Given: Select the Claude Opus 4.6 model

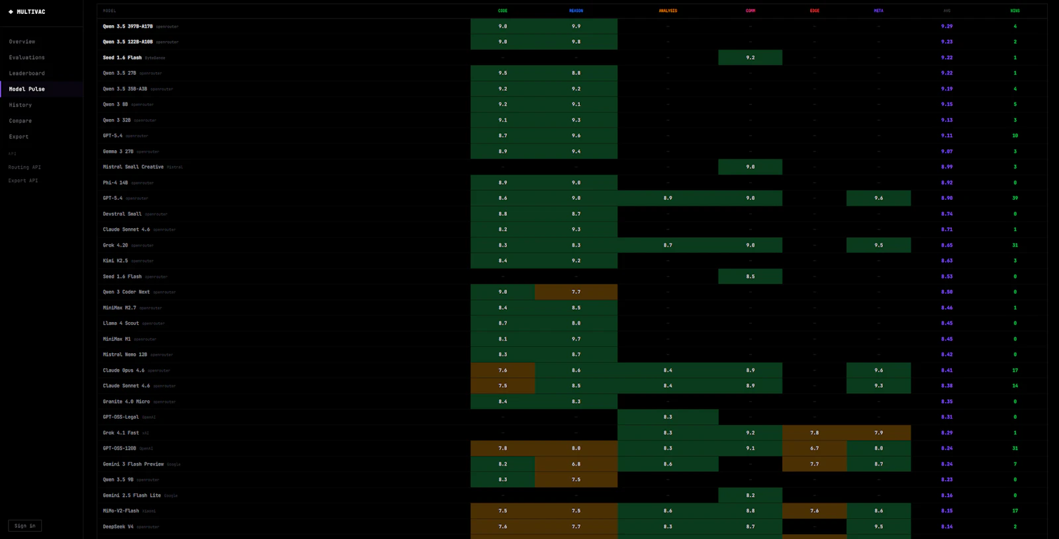Looking at the screenshot, I should 124,370.
